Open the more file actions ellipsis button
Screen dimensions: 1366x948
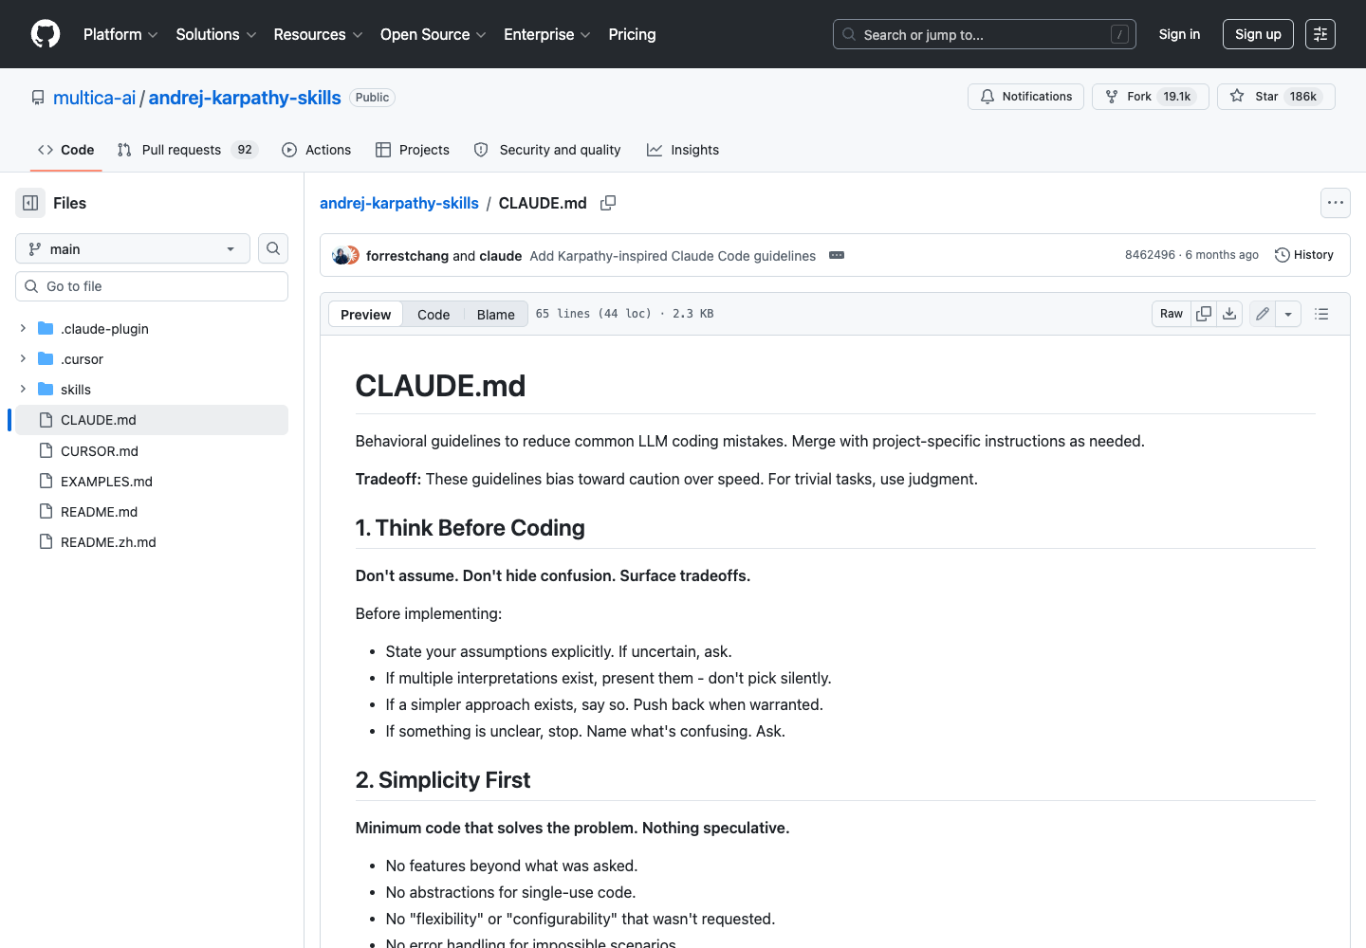point(1336,203)
